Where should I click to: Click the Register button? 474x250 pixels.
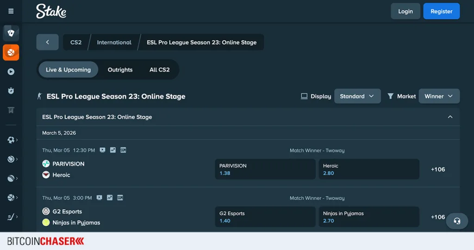coord(441,11)
